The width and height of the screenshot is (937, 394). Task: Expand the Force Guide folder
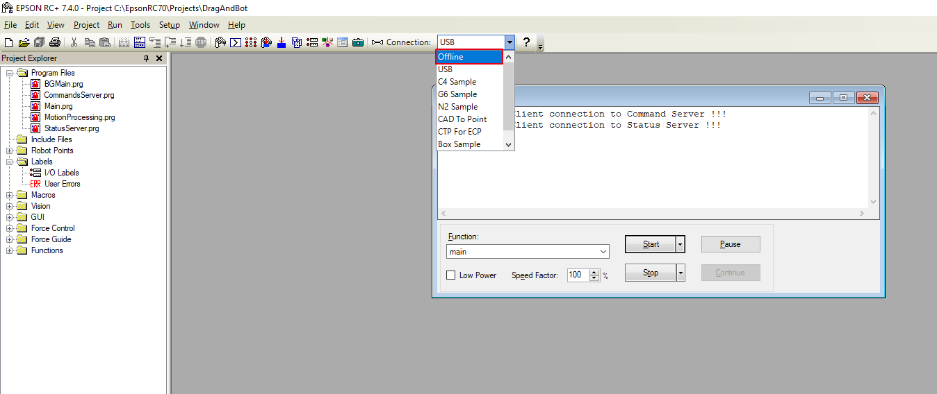tap(10, 239)
